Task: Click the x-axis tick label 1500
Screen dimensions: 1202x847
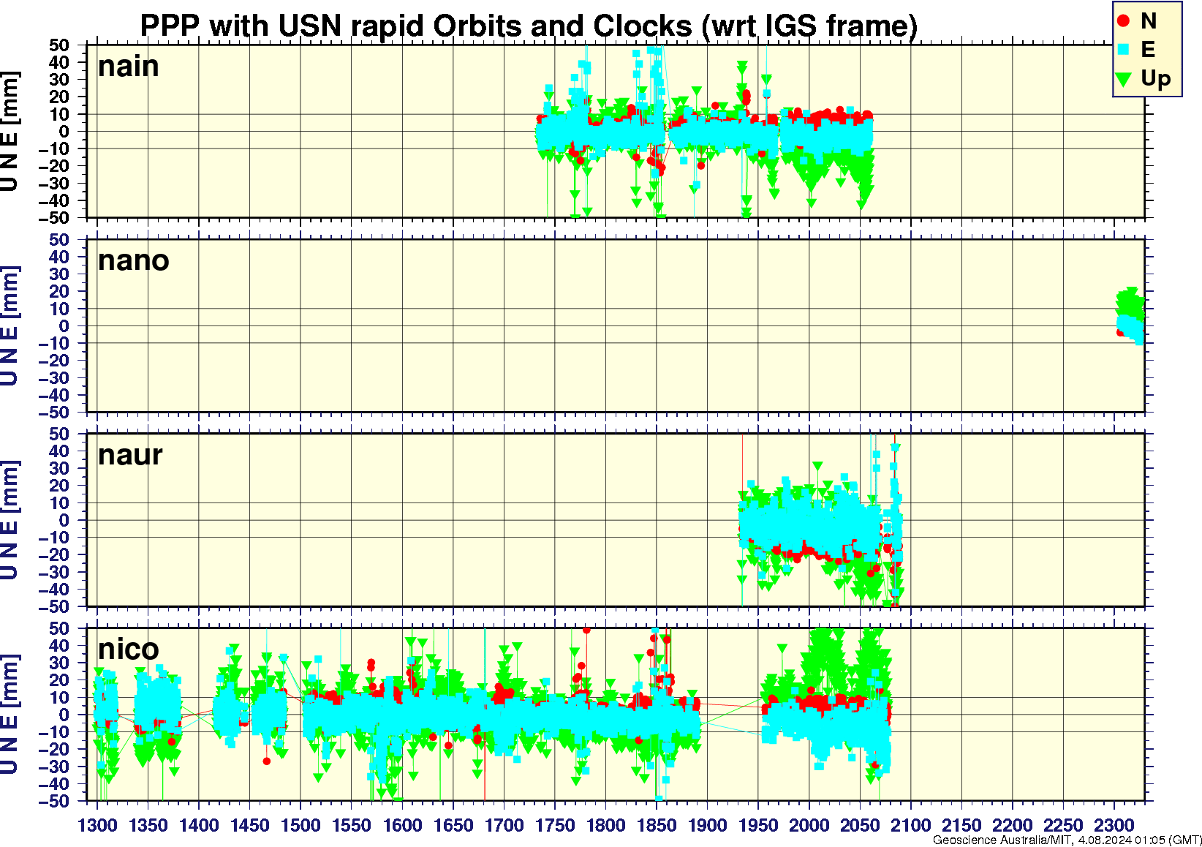Action: pos(300,825)
